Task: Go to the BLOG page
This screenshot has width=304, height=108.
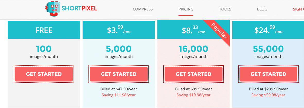Action: [262, 9]
